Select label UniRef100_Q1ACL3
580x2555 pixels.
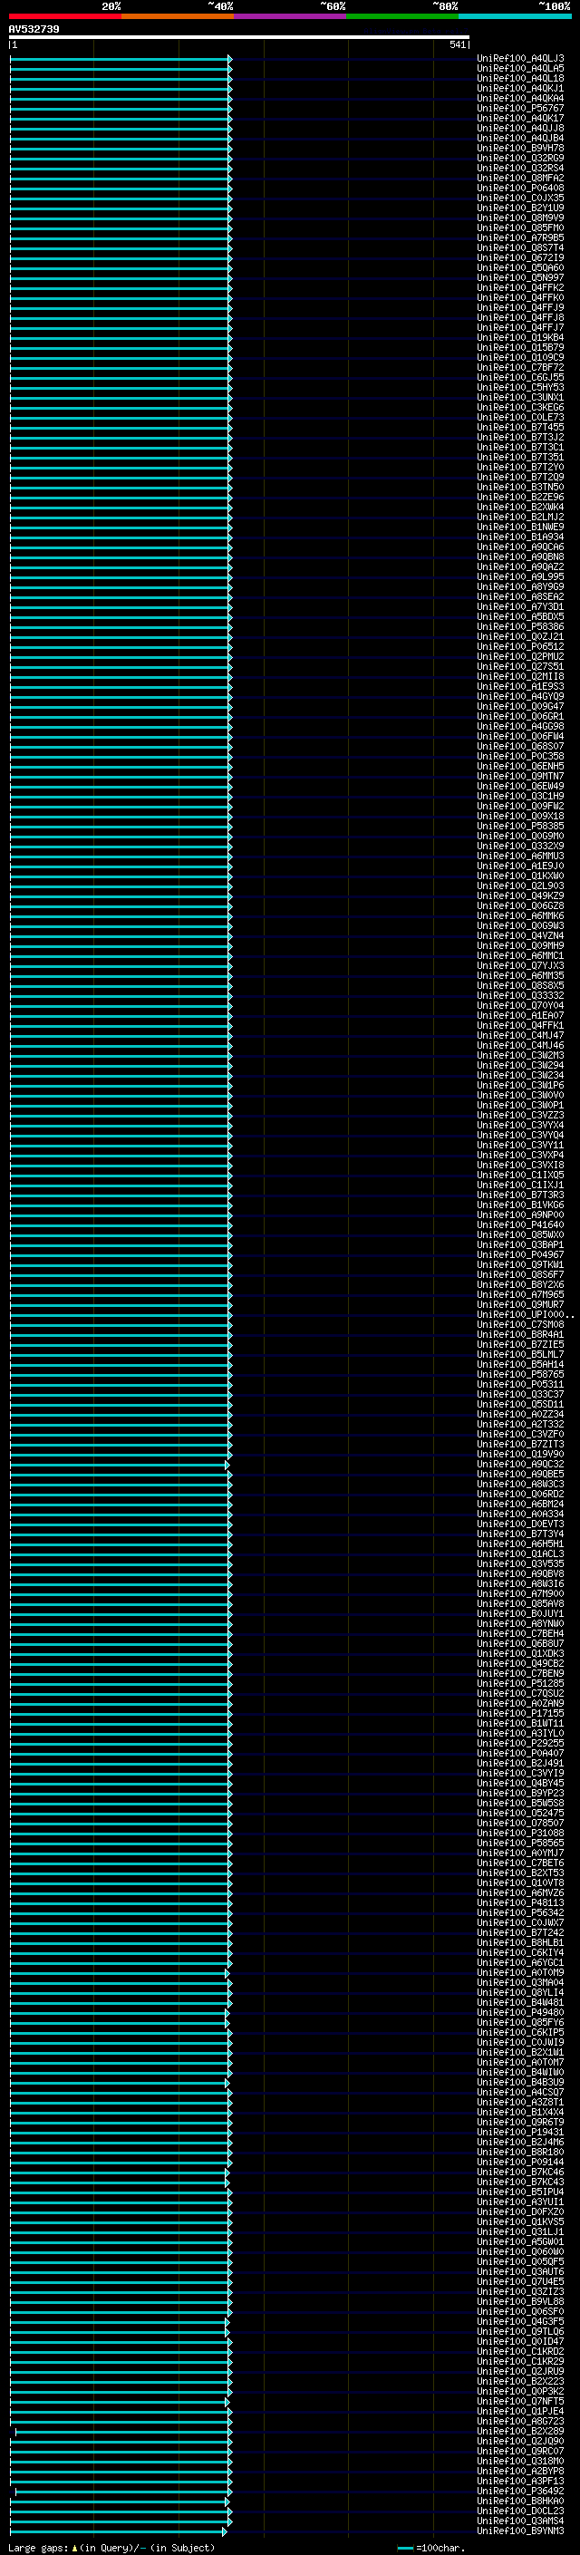[520, 1553]
